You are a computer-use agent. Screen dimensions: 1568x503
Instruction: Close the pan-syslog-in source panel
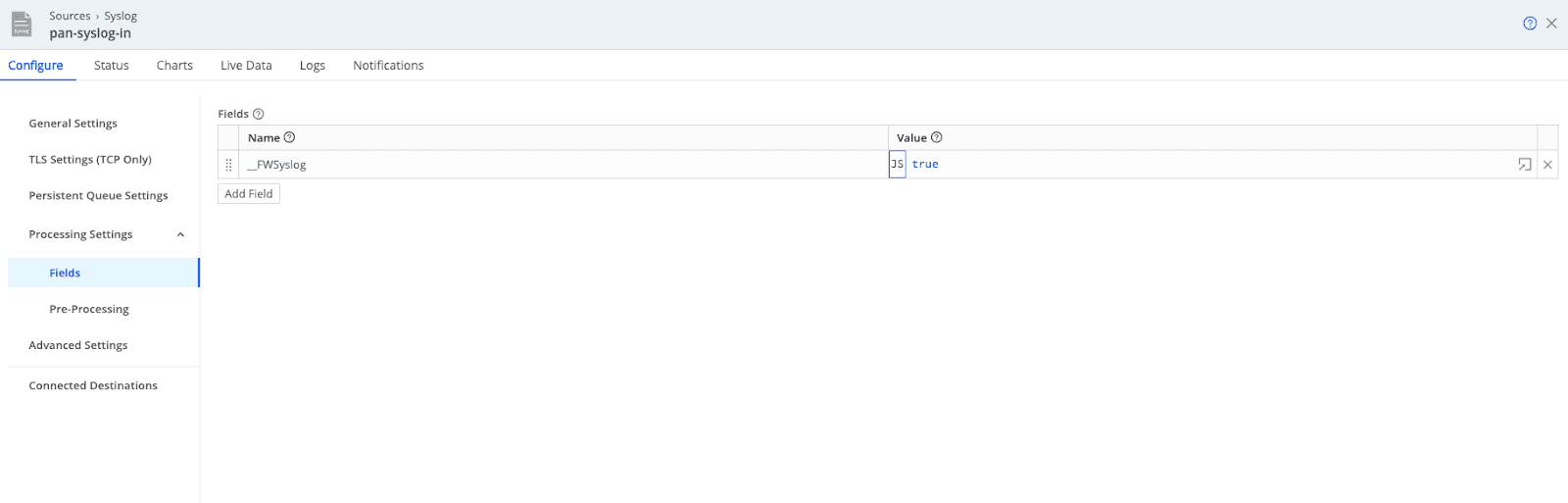(1551, 24)
